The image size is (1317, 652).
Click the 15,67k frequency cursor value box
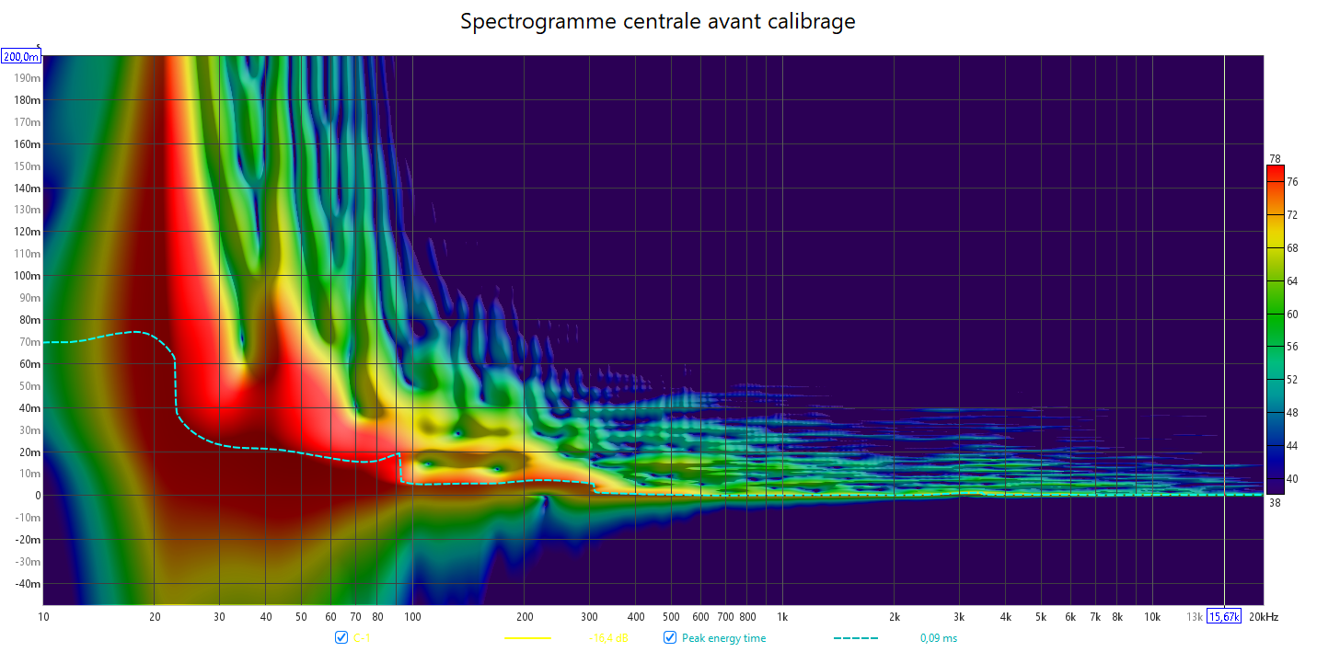coord(1224,616)
